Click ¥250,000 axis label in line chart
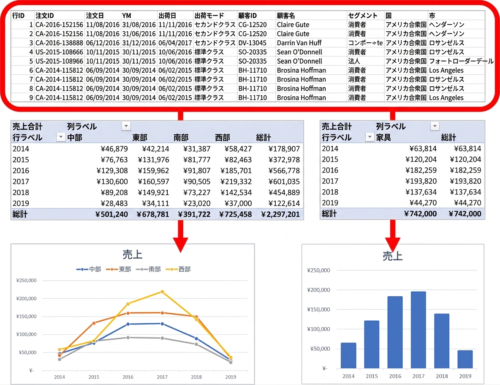This screenshot has width=500, height=385. 27,280
